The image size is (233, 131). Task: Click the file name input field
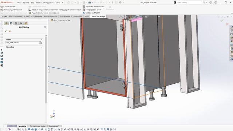click(x=22, y=43)
